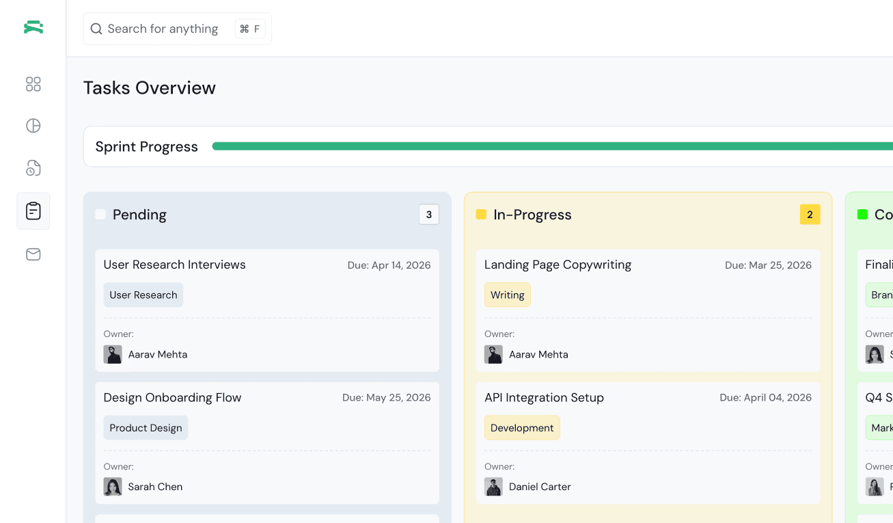893x523 pixels.
Task: Click the User Research tag
Action: click(143, 295)
